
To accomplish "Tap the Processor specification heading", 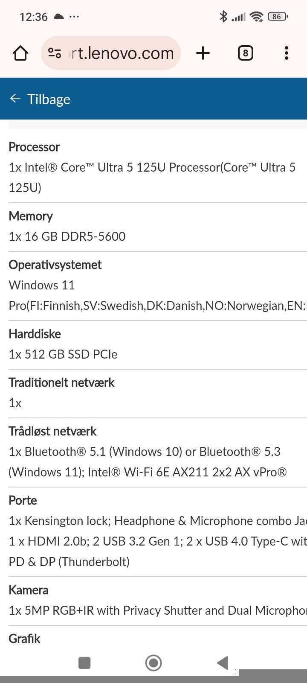I will [x=34, y=147].
